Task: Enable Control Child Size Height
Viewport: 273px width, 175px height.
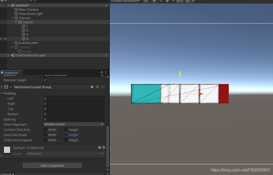Action: click(x=66, y=129)
